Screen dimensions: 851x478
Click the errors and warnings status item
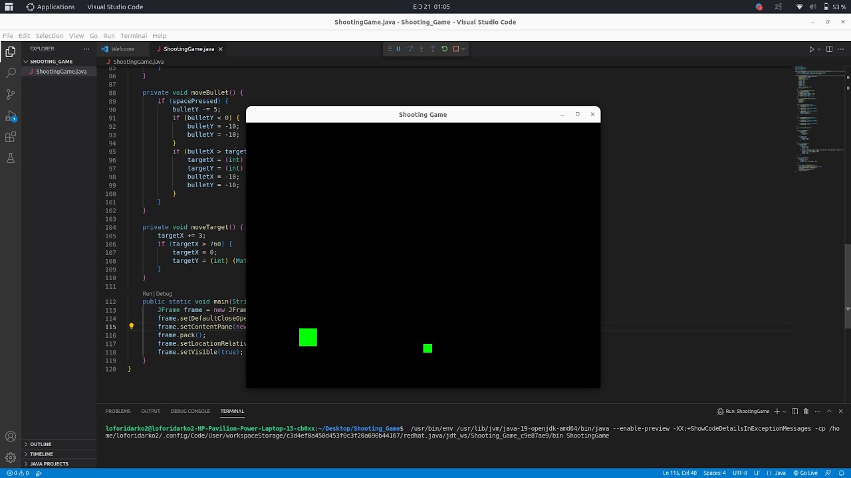tap(17, 473)
